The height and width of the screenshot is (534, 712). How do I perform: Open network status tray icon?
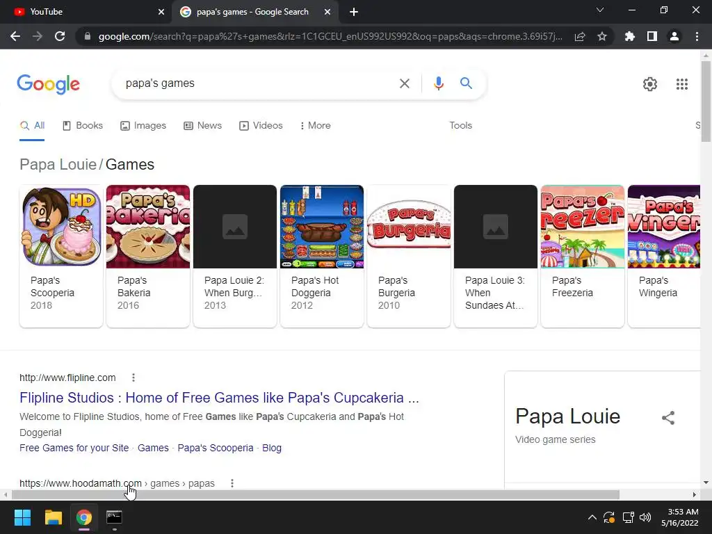pos(628,517)
